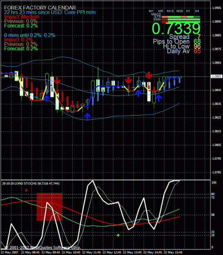Click the 'Impact: 0.2%' label

click(18, 40)
